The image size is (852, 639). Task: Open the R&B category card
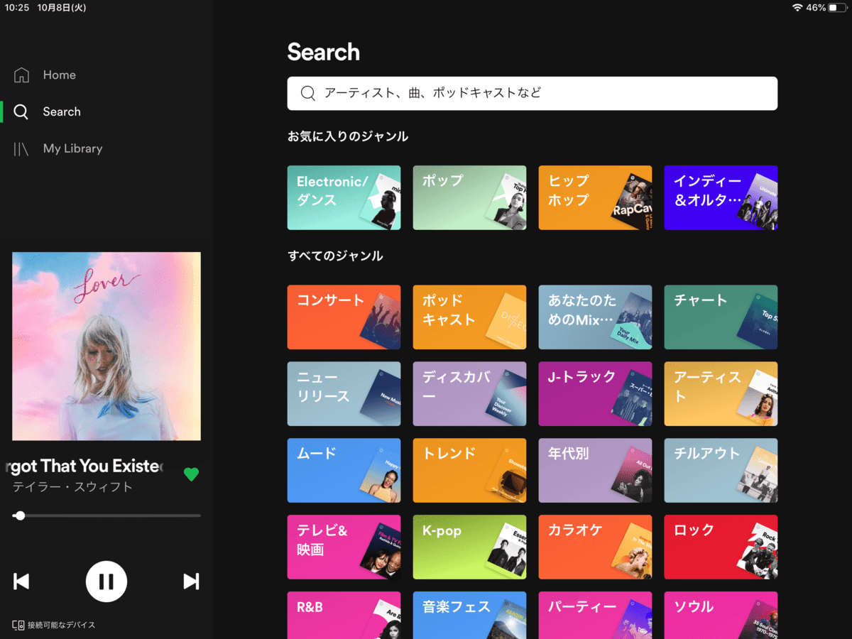pos(344,616)
